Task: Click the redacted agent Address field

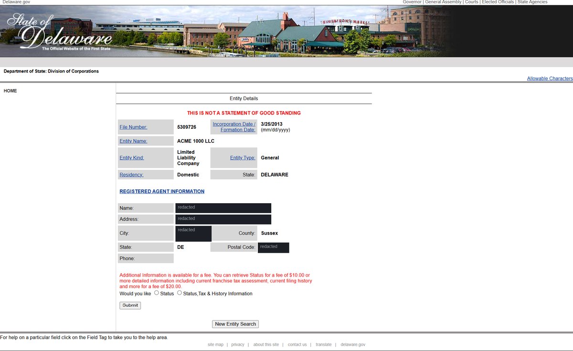Action: 223,219
